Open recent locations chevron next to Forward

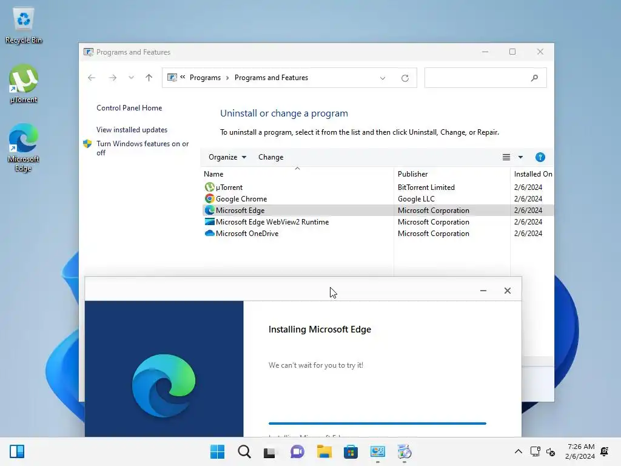point(131,78)
